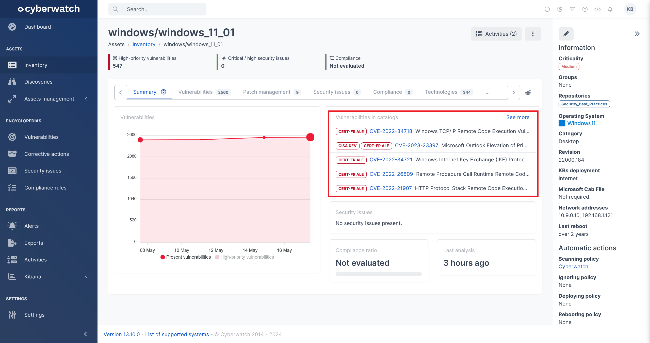Screen dimensions: 650x343
Task: Click See more in Vulnerabilities in catalogs
Action: click(518, 117)
